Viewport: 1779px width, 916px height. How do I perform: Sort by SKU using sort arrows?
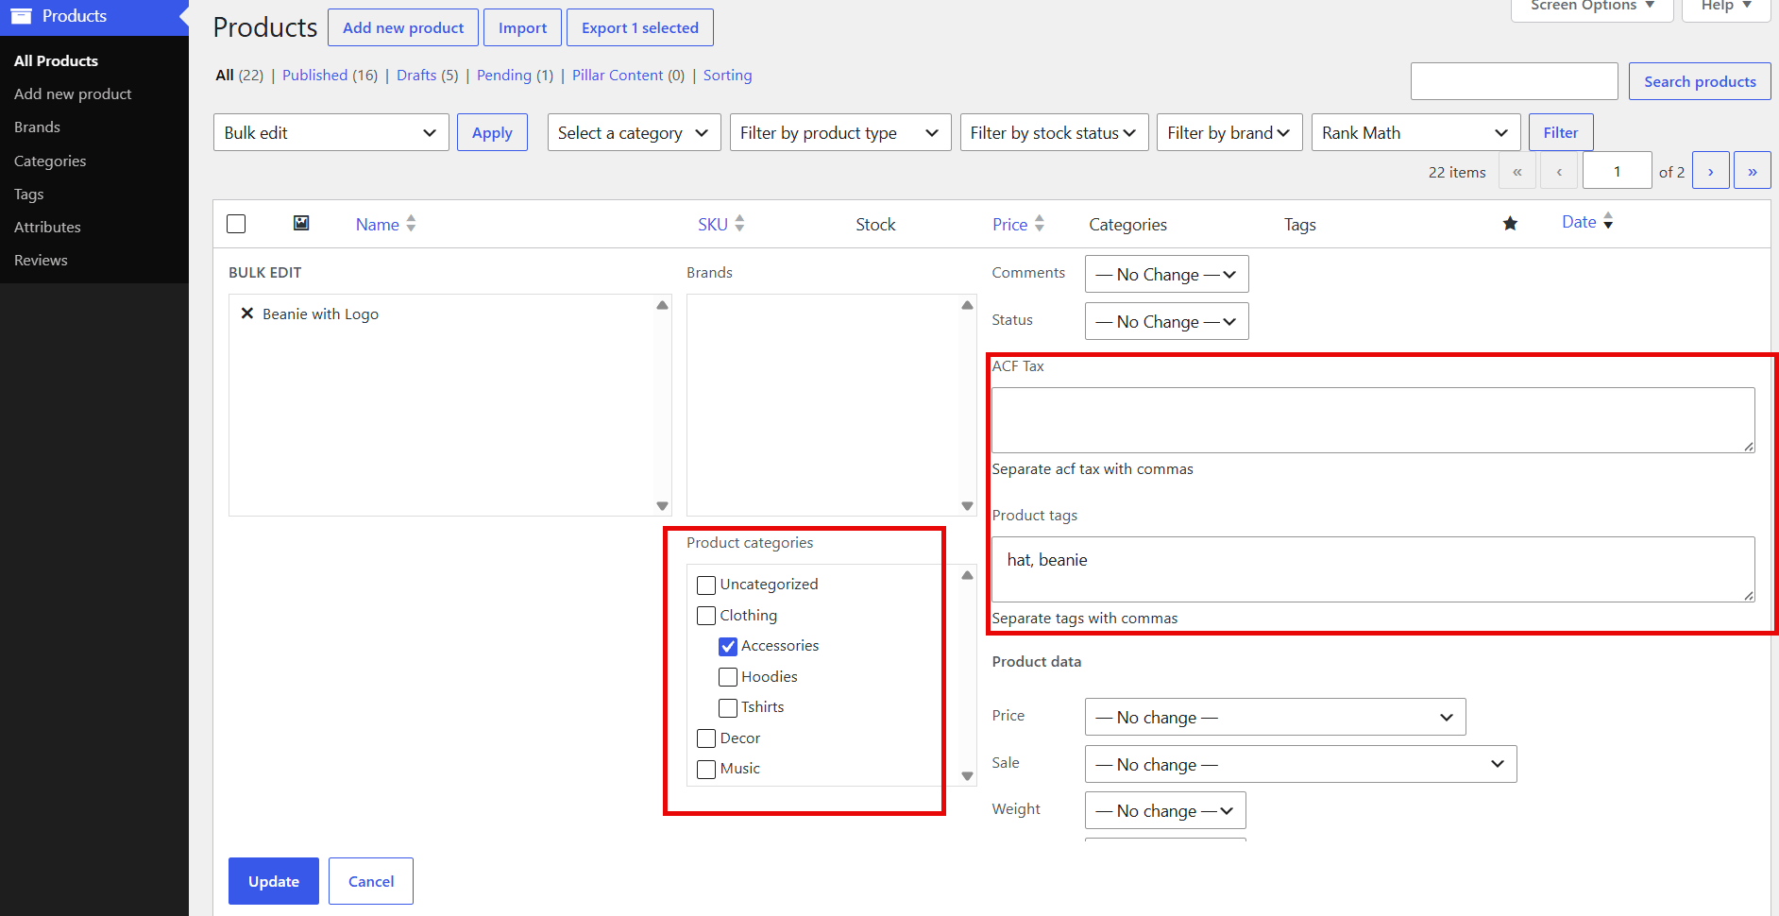[x=739, y=224]
